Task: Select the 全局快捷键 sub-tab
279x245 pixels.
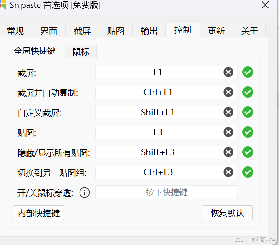Action: pos(35,51)
